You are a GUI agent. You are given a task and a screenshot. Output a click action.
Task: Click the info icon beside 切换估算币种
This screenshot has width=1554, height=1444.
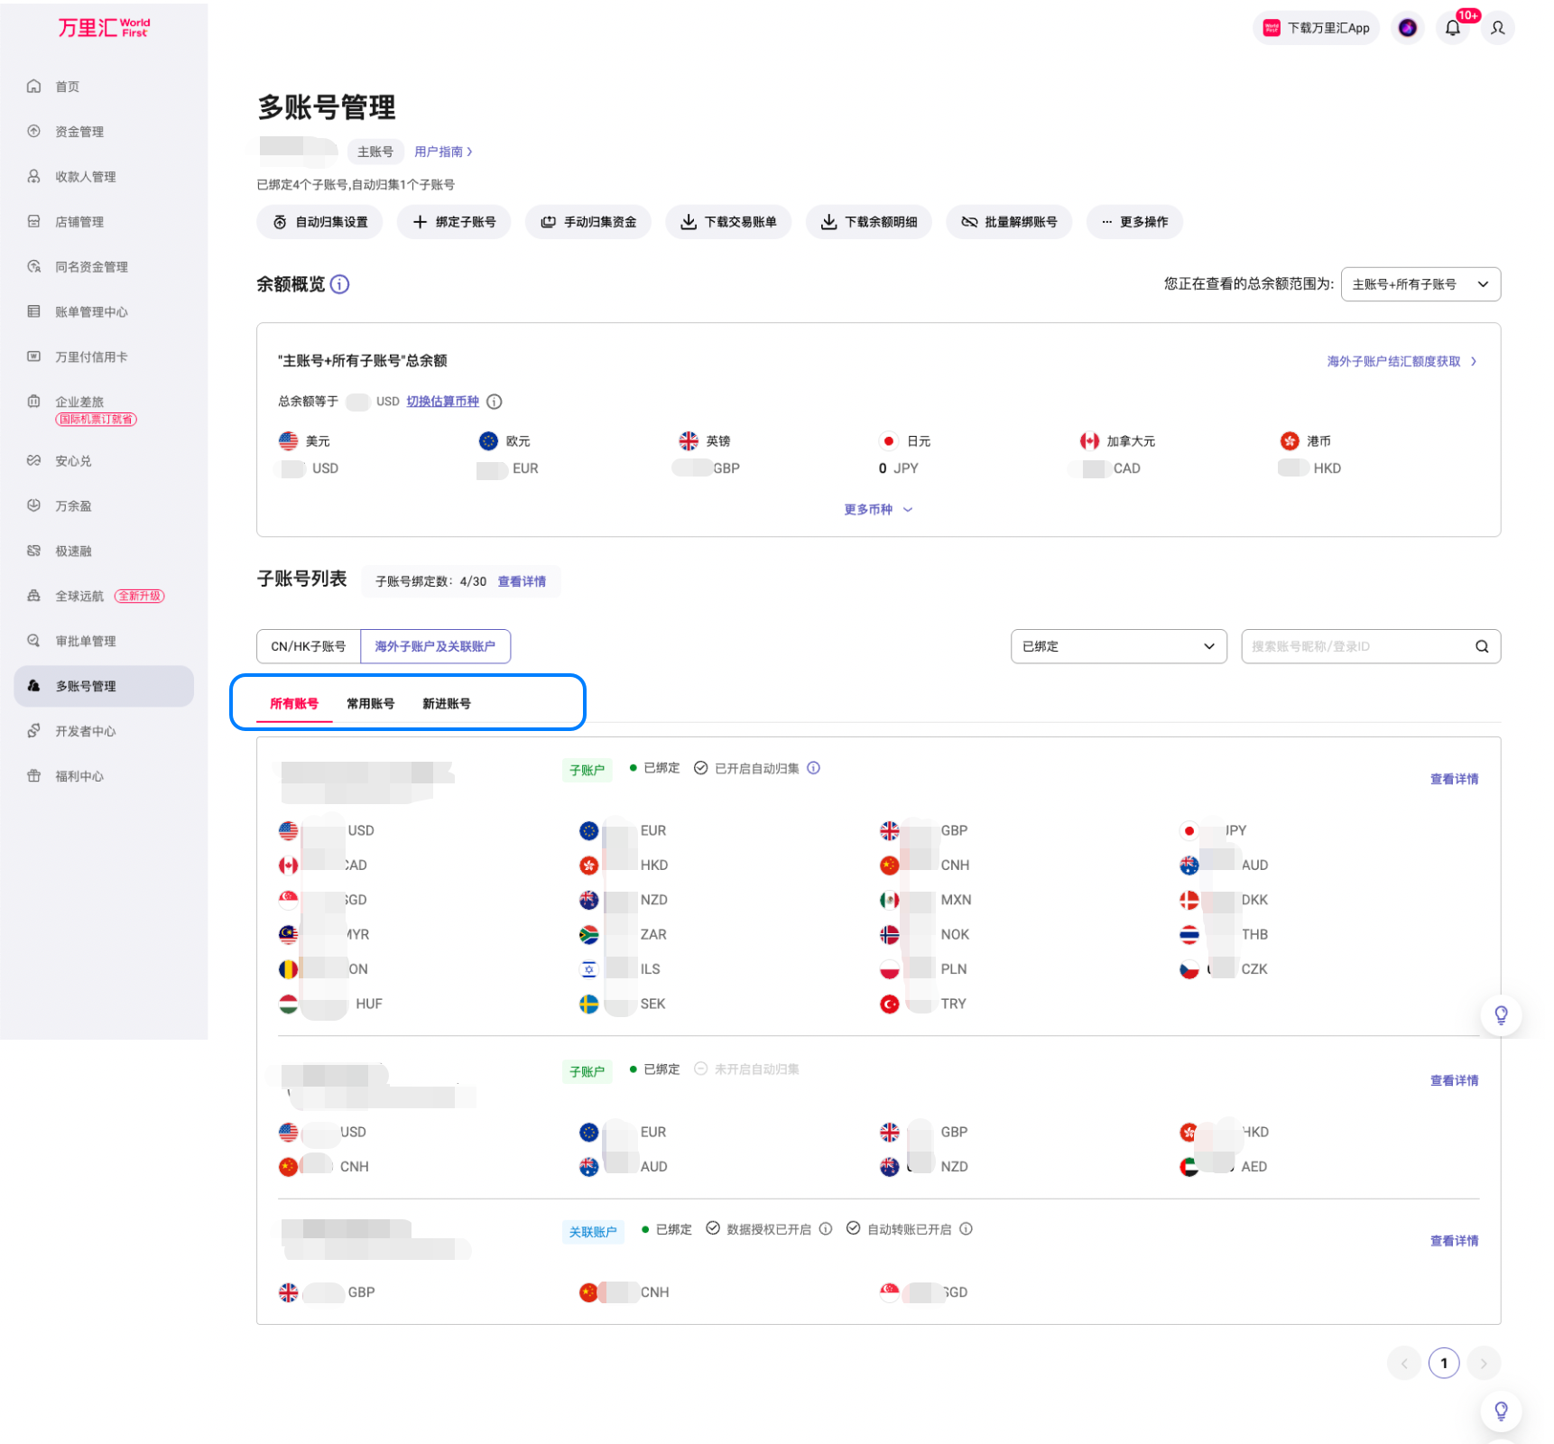(x=495, y=402)
